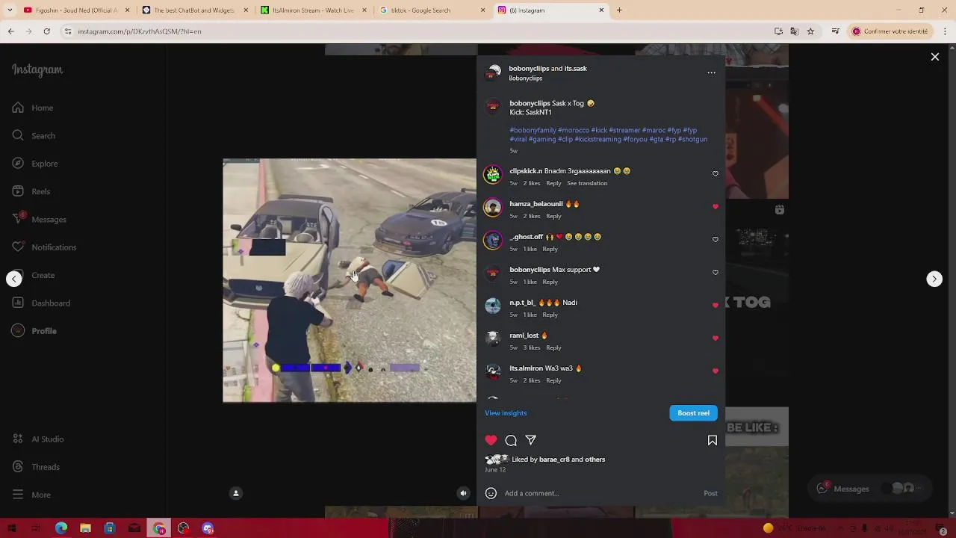Click the address bar URL
956x538 pixels.
coord(140,31)
